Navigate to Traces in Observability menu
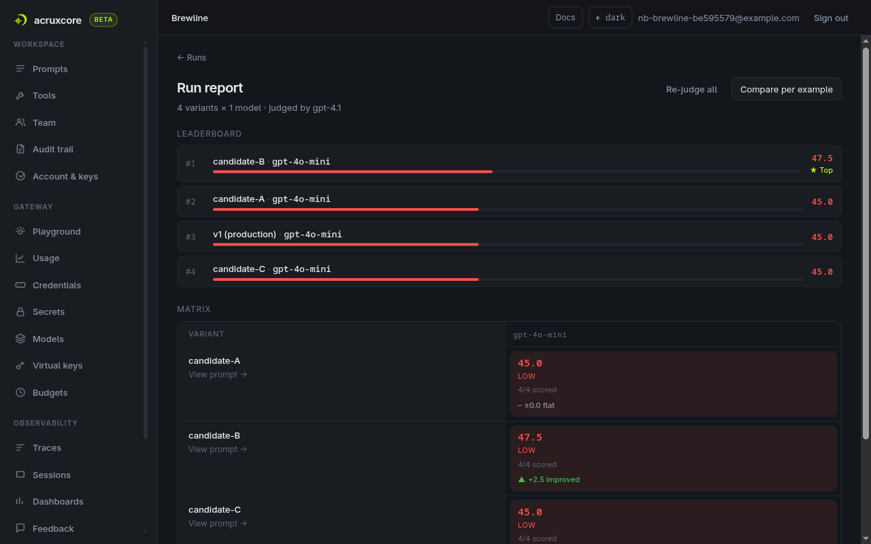Screen dimensions: 871x544 (47, 448)
